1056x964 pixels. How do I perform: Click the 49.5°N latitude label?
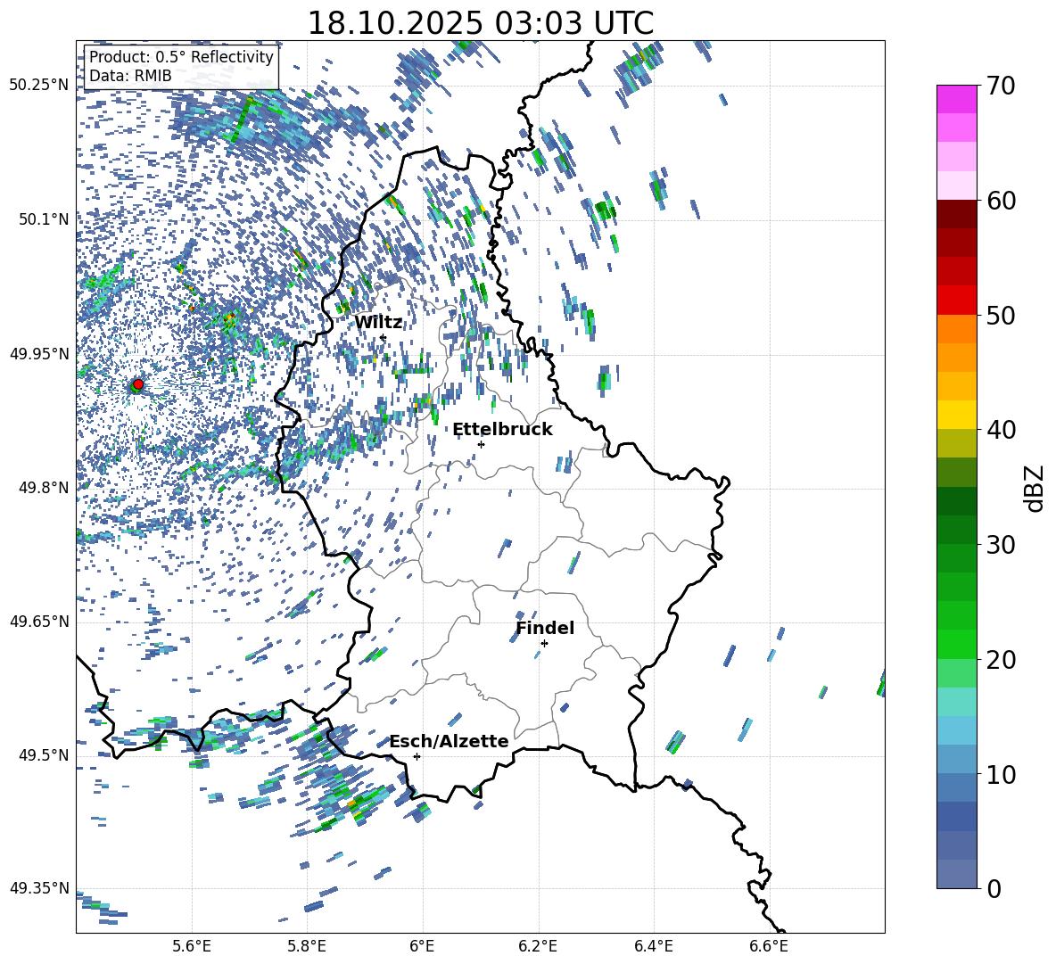pos(44,755)
